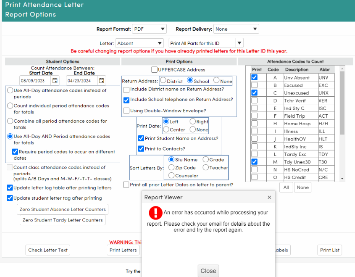Click the End Date input field

82,81
